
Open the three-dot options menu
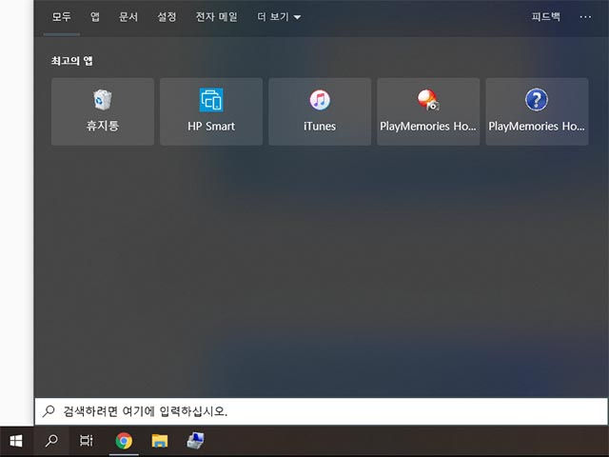coord(585,17)
